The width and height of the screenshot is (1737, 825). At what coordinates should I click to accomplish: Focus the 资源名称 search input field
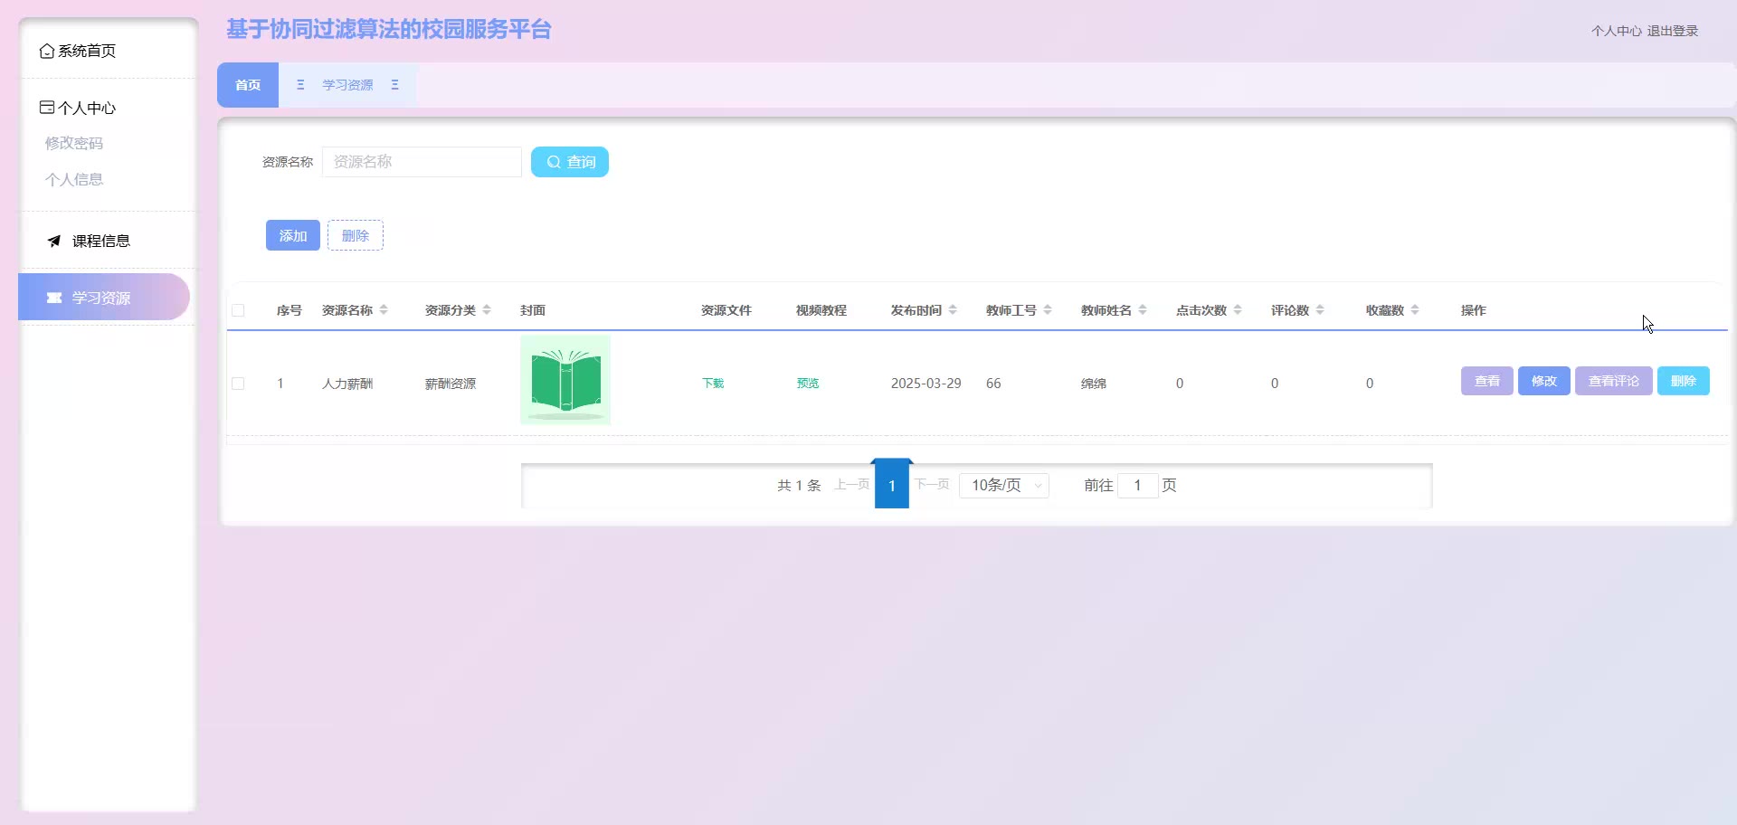coord(422,162)
